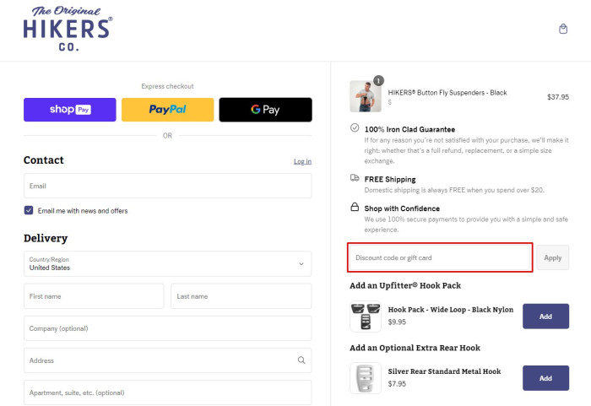Click into the Address field
Image resolution: width=591 pixels, height=406 pixels.
coord(168,360)
